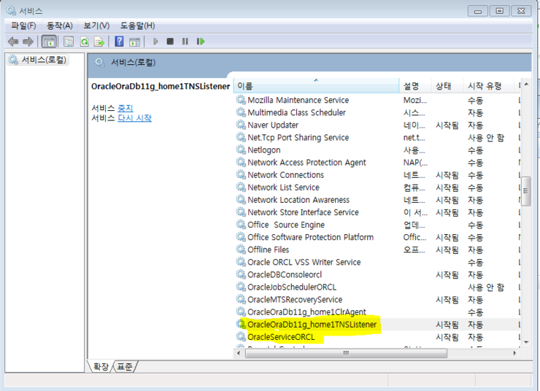Click the blue Help question mark icon
The image size is (540, 391).
[119, 42]
